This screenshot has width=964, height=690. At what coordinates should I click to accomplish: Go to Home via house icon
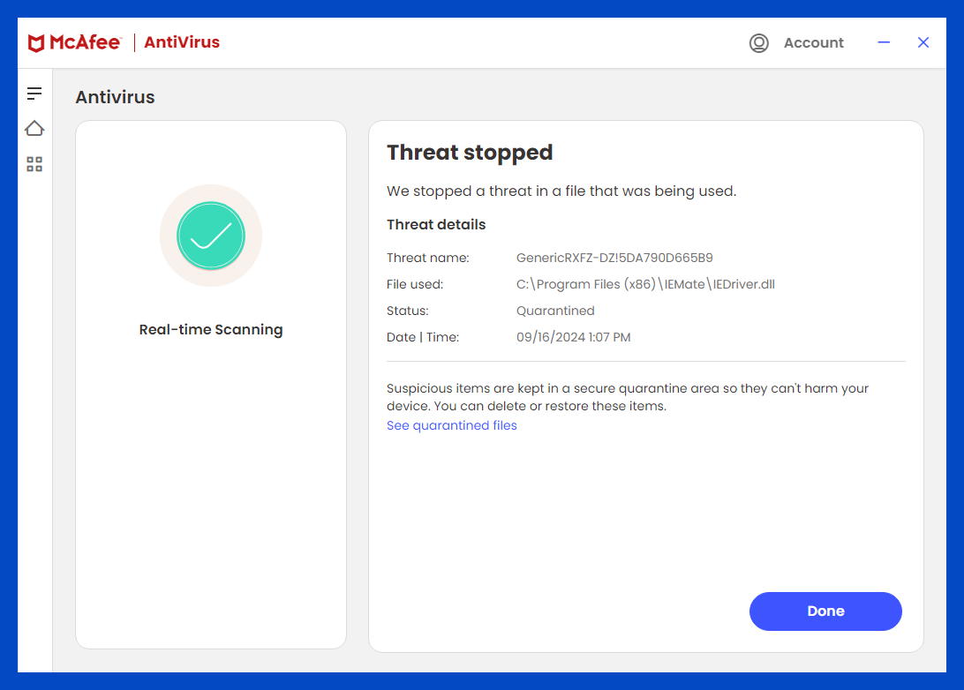34,128
